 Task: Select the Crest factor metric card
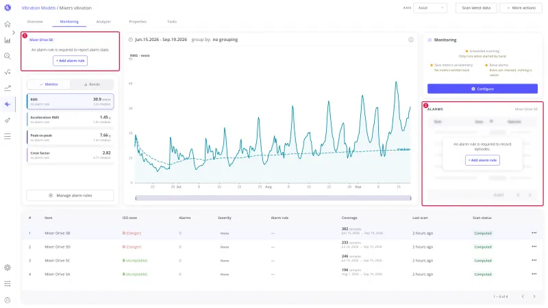(71, 155)
